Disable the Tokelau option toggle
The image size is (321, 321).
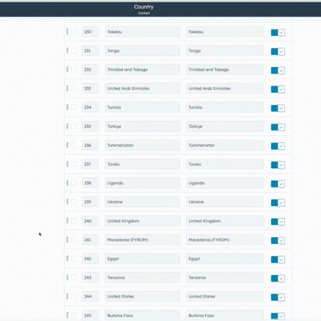click(278, 32)
